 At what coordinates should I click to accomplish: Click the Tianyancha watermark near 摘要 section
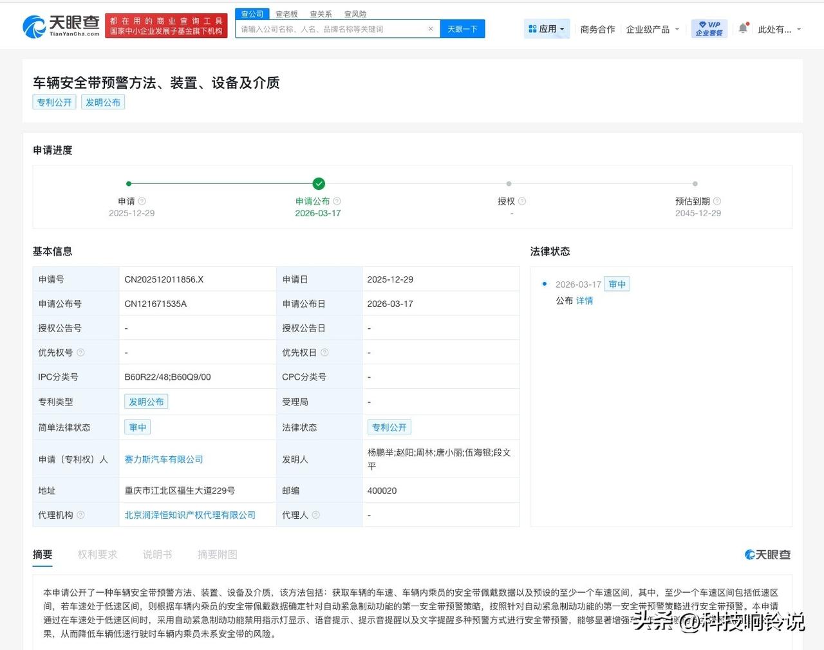(767, 554)
